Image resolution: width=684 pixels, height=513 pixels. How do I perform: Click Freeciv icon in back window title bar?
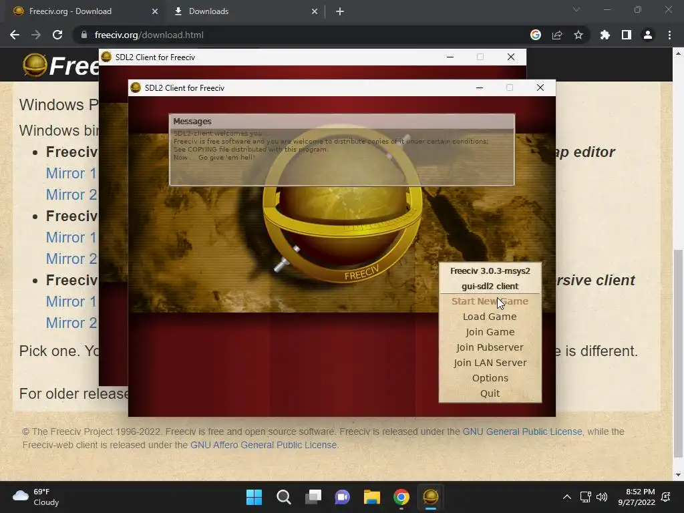tap(106, 57)
